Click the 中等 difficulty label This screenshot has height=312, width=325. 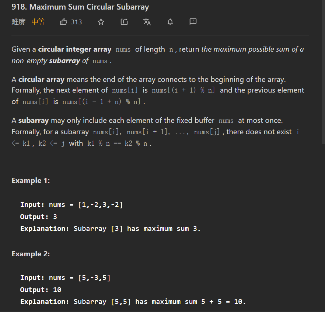click(38, 22)
